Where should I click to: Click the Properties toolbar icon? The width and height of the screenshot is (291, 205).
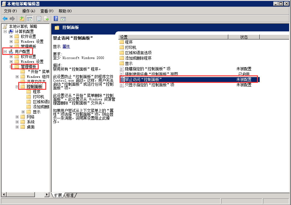point(39,19)
